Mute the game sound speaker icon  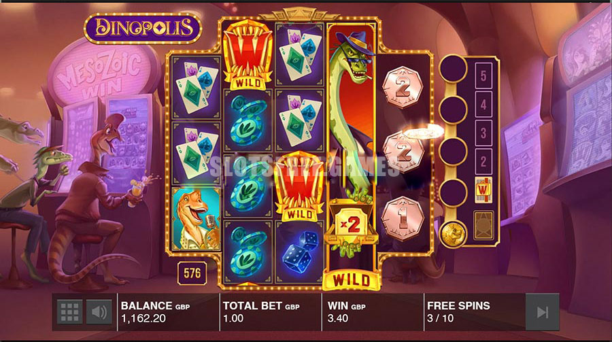[99, 311]
